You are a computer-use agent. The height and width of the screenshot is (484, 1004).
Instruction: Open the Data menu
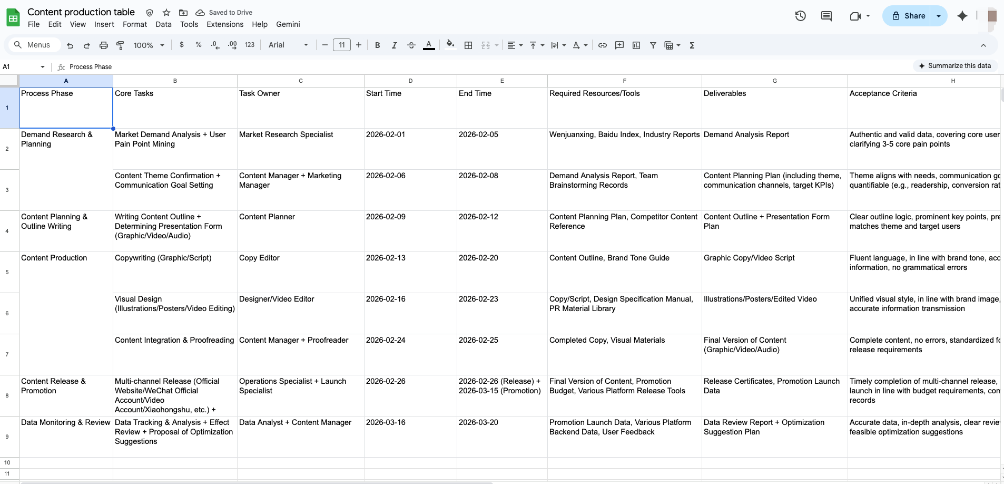(x=164, y=24)
